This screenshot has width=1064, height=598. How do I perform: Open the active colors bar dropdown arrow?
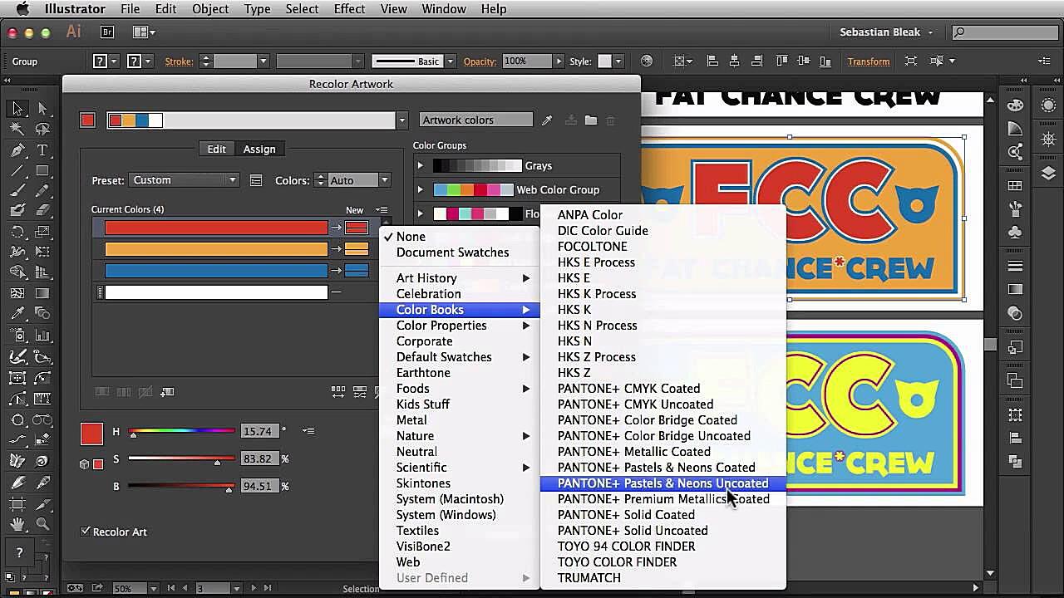tap(402, 120)
